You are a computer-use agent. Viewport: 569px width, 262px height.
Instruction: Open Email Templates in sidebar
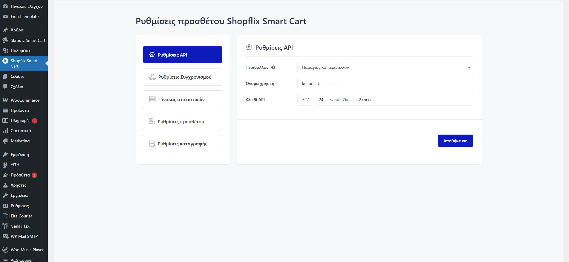[25, 16]
